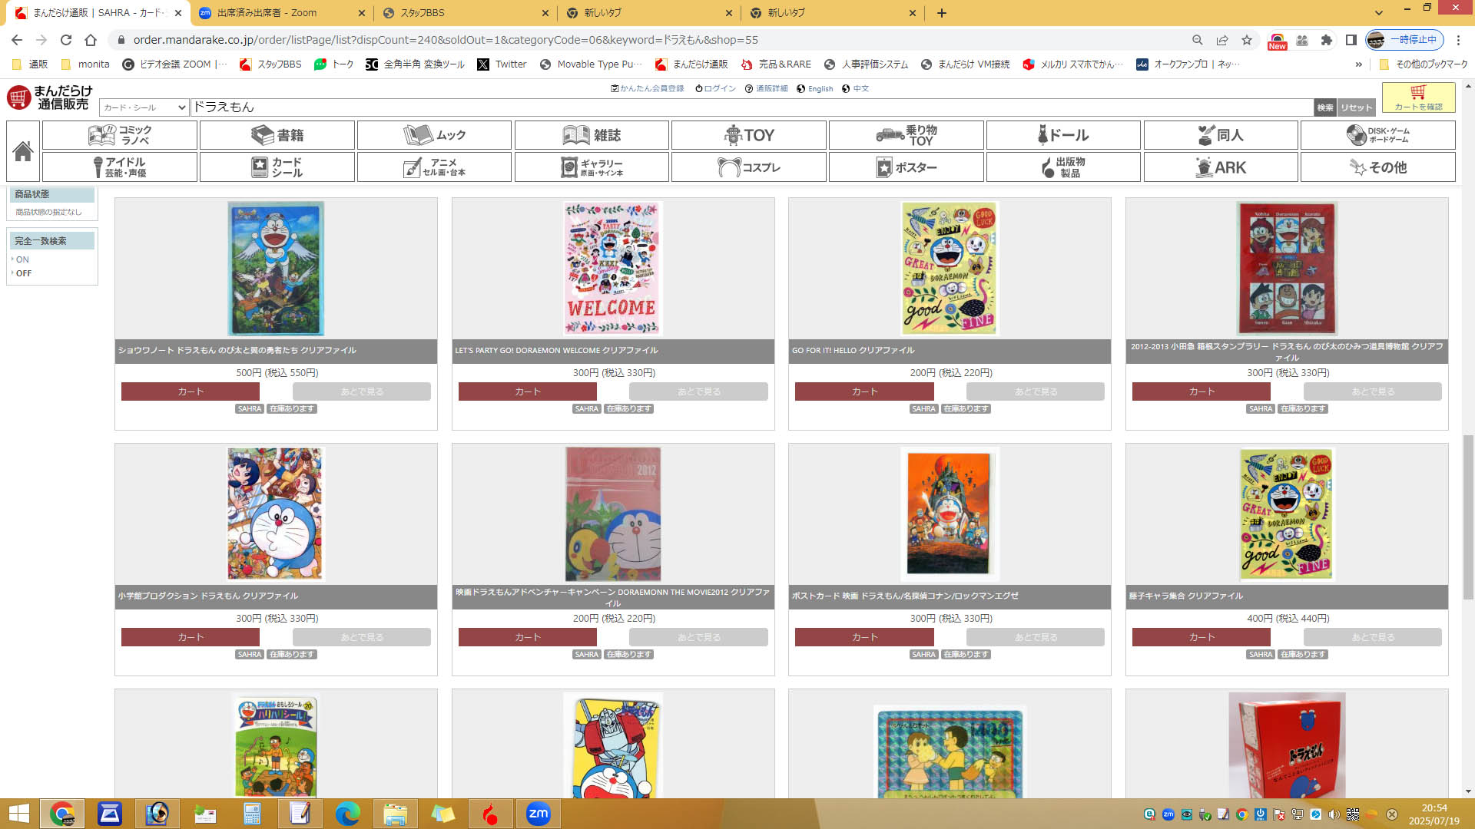Open the tab search dropdown arrow
The width and height of the screenshot is (1475, 829).
[x=1379, y=13]
